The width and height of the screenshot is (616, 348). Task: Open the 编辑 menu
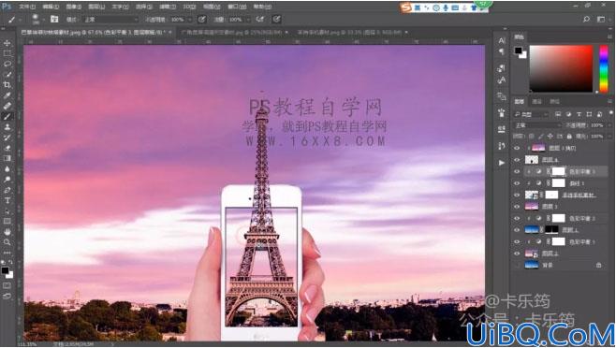pyautogui.click(x=51, y=7)
